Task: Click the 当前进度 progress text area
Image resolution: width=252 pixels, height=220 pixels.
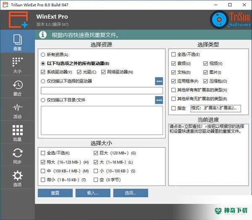Action: [208, 155]
